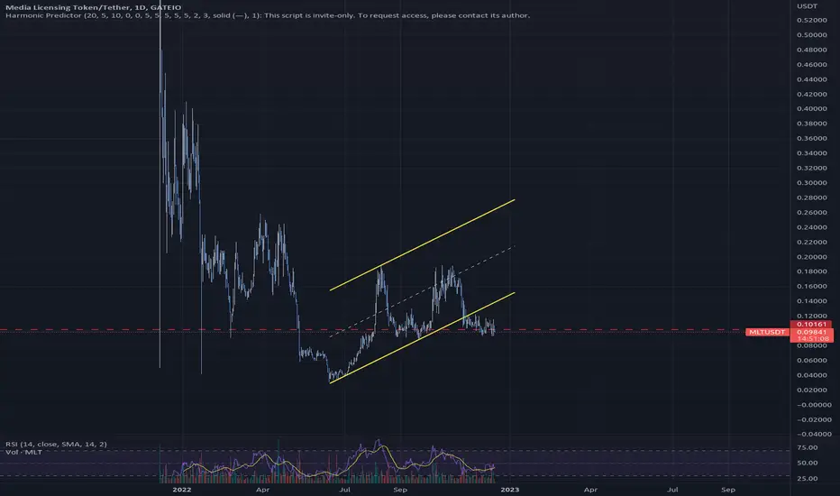Screen dimensions: 840x496
Task: Click the 0.26000 price axis label
Action: (811, 212)
